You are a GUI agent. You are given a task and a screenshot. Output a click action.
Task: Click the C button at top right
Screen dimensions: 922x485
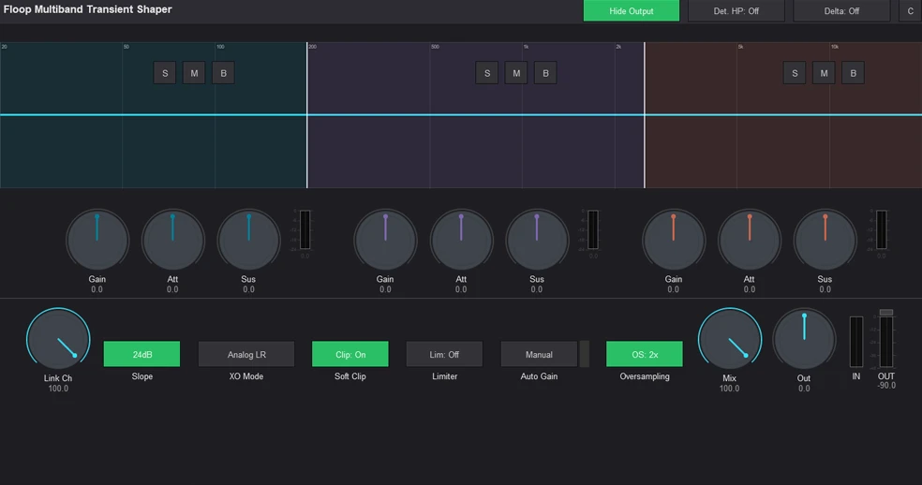click(910, 10)
